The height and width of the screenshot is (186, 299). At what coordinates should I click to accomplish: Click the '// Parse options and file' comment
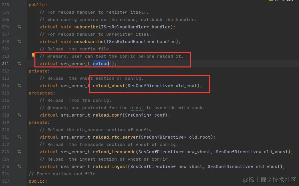pos(62,174)
